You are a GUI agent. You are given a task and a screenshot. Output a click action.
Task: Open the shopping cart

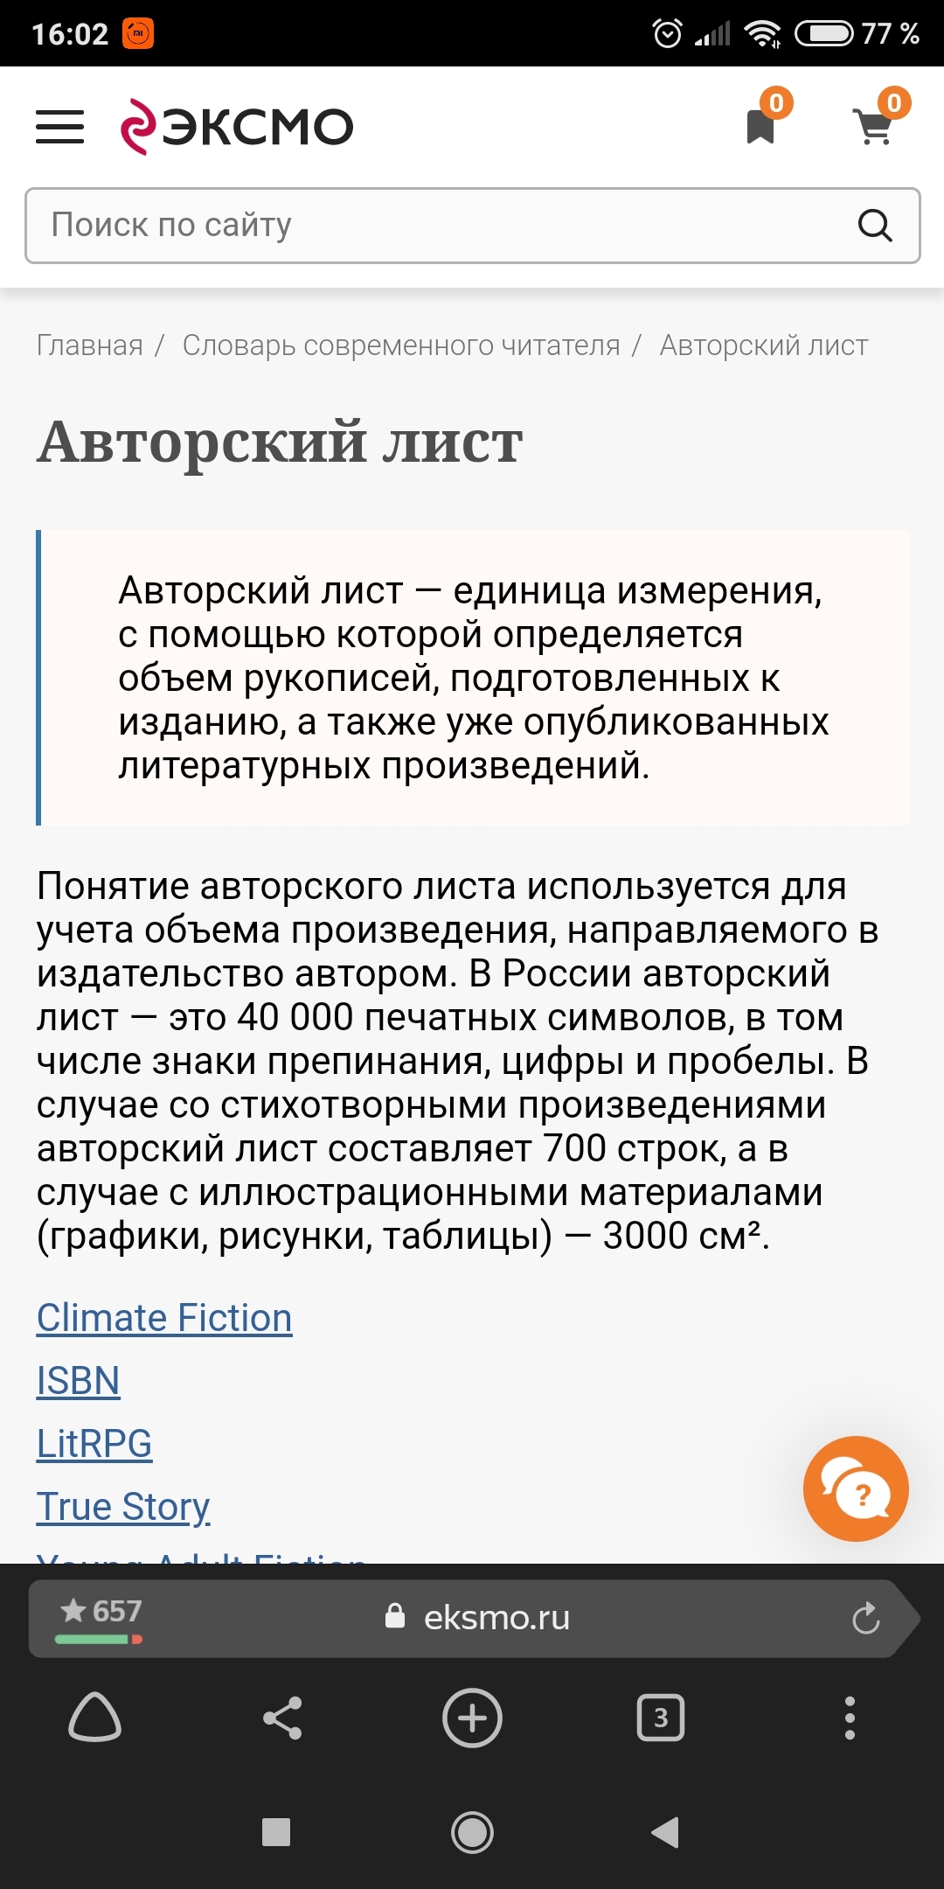873,127
